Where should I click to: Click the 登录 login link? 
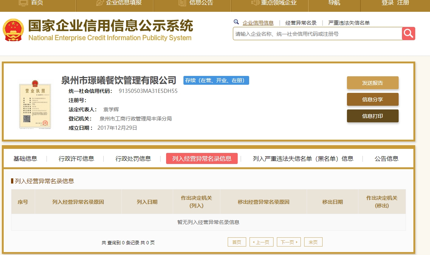pyautogui.click(x=388, y=3)
